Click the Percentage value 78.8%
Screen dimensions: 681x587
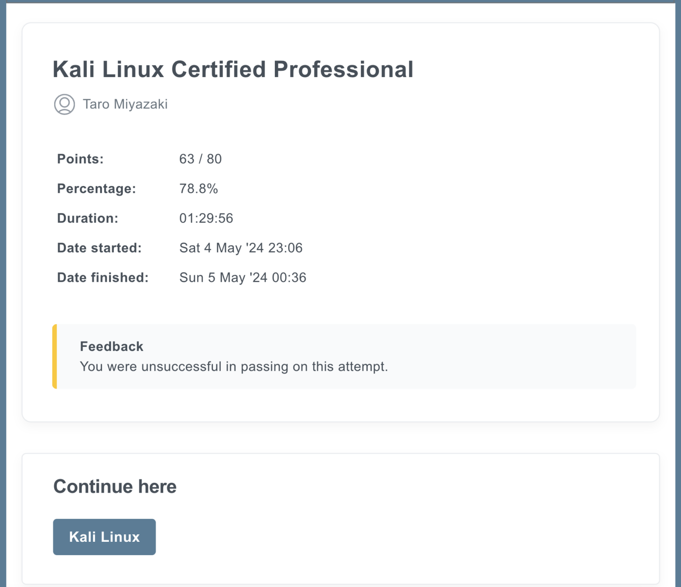coord(199,188)
